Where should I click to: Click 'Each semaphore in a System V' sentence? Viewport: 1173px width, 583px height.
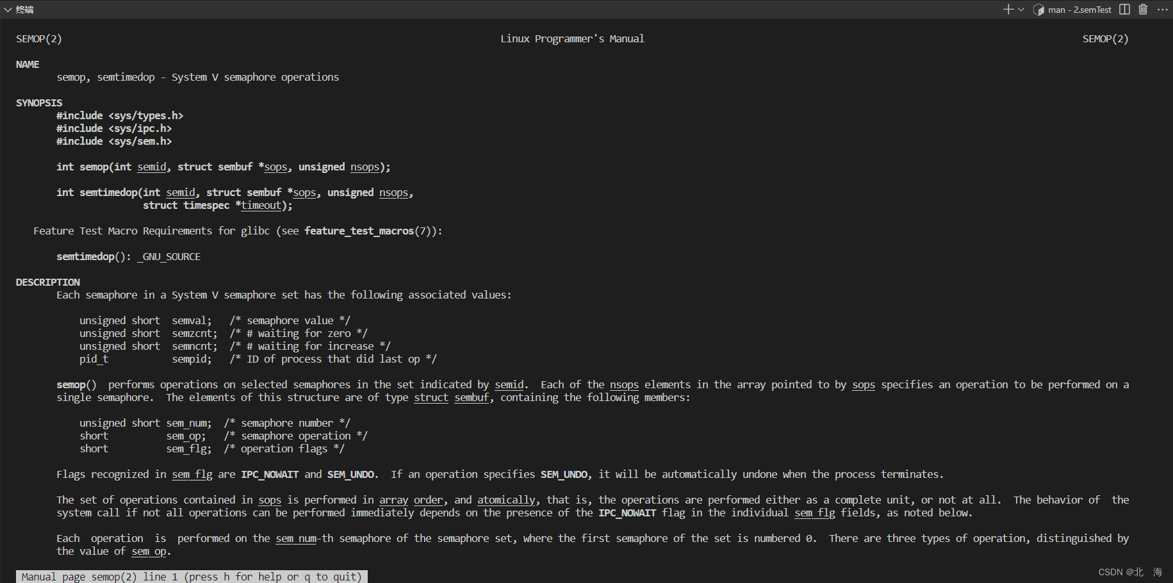(284, 295)
